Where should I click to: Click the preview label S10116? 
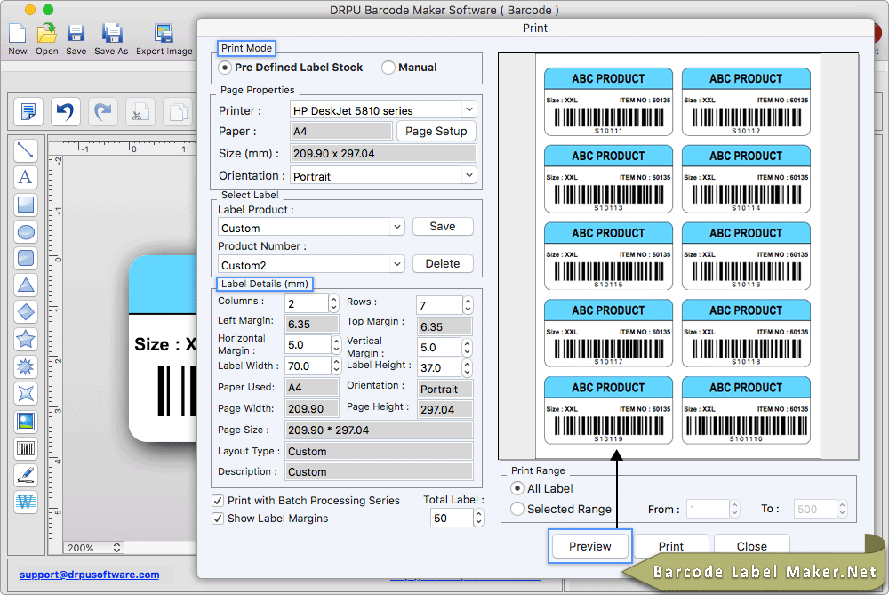746,256
